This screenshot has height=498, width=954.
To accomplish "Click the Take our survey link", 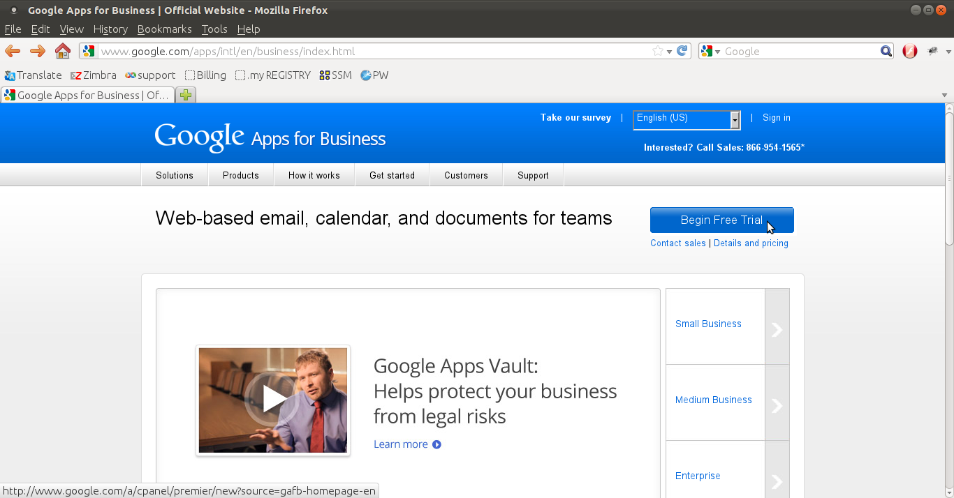I will tap(575, 118).
